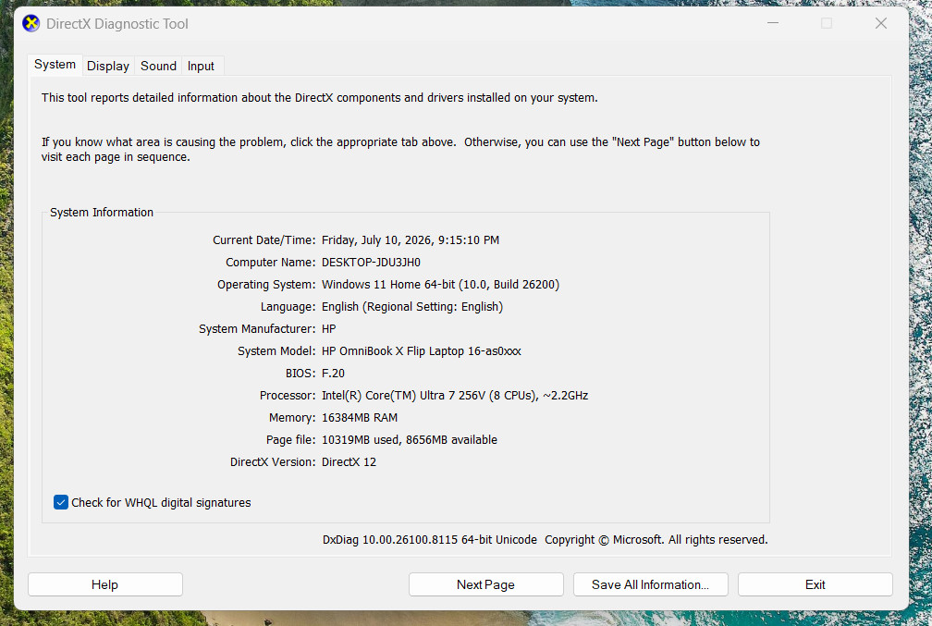This screenshot has height=626, width=932.
Task: Click System Manufacturer value 'HP'
Action: (x=329, y=329)
